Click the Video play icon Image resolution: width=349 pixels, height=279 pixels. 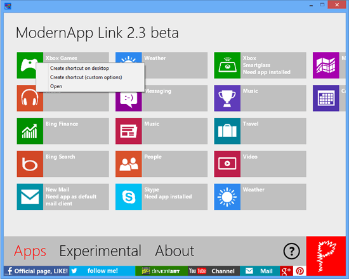(x=227, y=164)
